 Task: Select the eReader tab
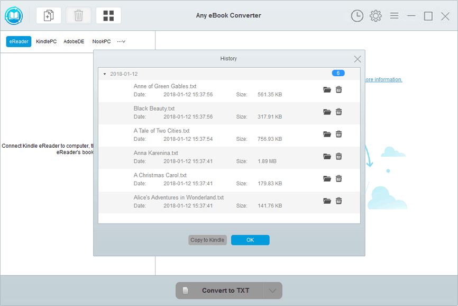click(x=19, y=41)
